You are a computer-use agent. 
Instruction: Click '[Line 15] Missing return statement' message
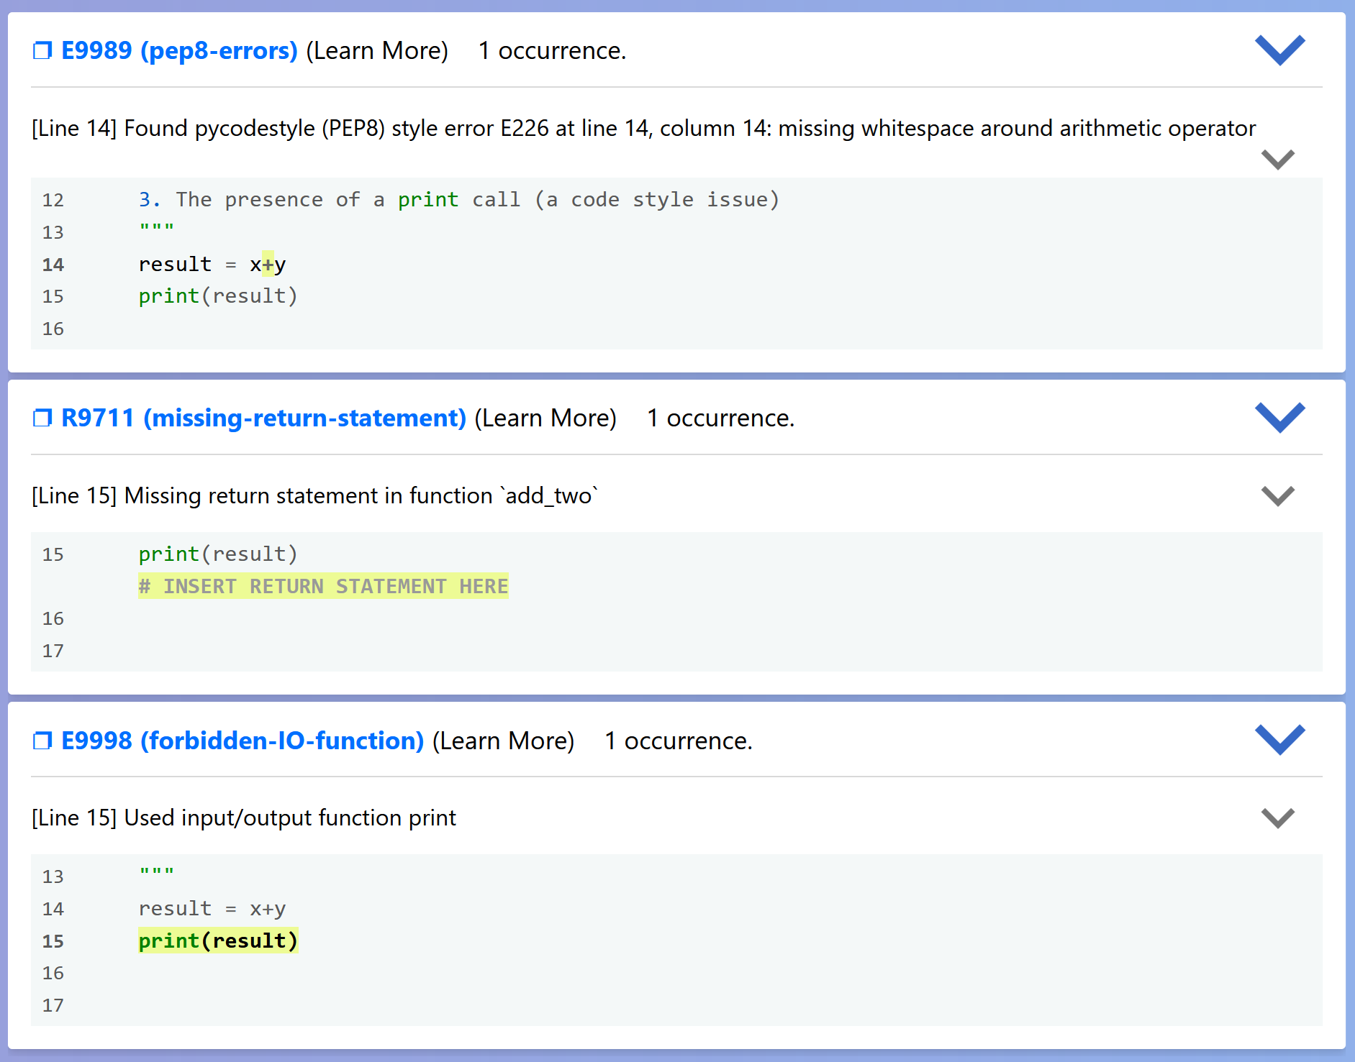pyautogui.click(x=315, y=495)
